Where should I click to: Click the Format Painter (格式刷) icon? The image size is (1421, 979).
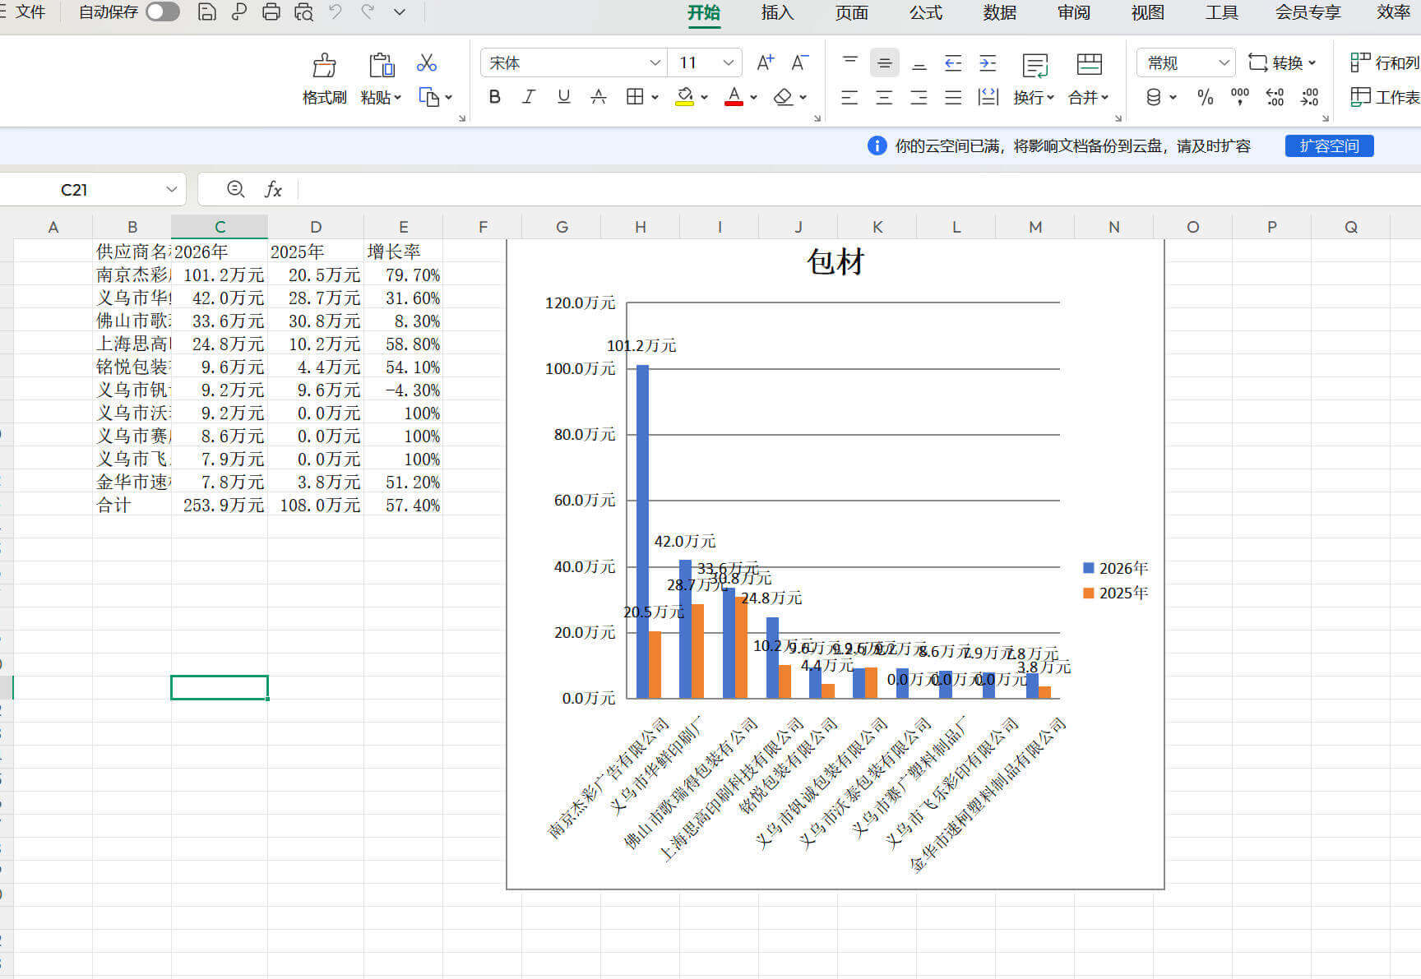(324, 66)
